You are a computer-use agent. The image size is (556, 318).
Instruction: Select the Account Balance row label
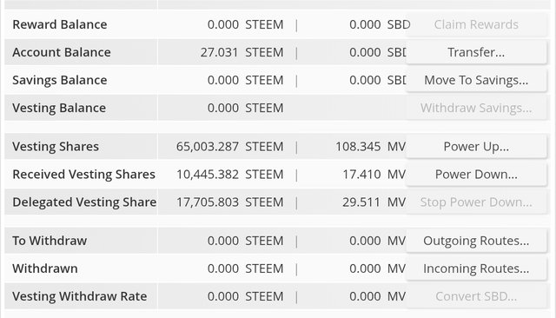[62, 52]
